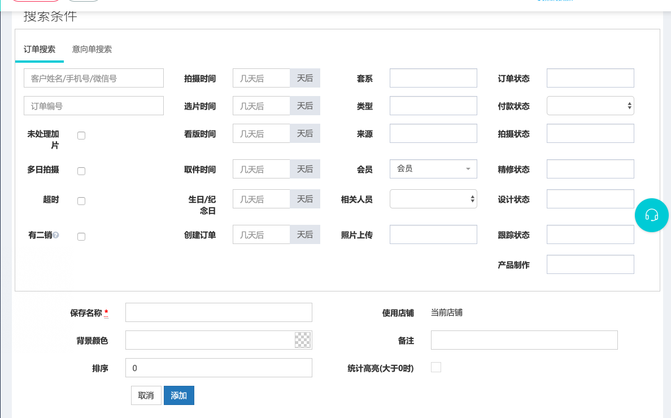Switch to the 意向单搜索 tab
This screenshot has width=671, height=418.
(92, 50)
